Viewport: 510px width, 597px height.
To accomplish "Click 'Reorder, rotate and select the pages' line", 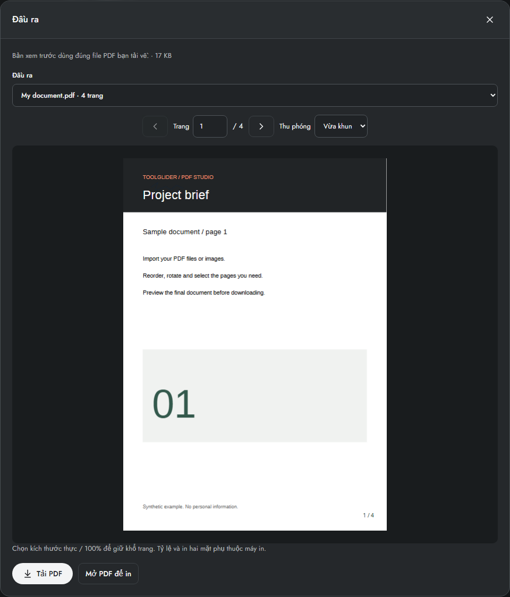I will pyautogui.click(x=202, y=276).
